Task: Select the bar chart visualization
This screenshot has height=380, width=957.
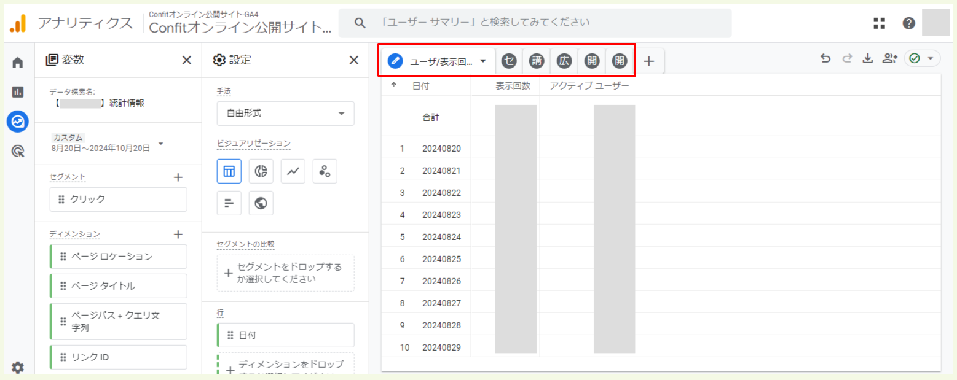Action: (229, 203)
